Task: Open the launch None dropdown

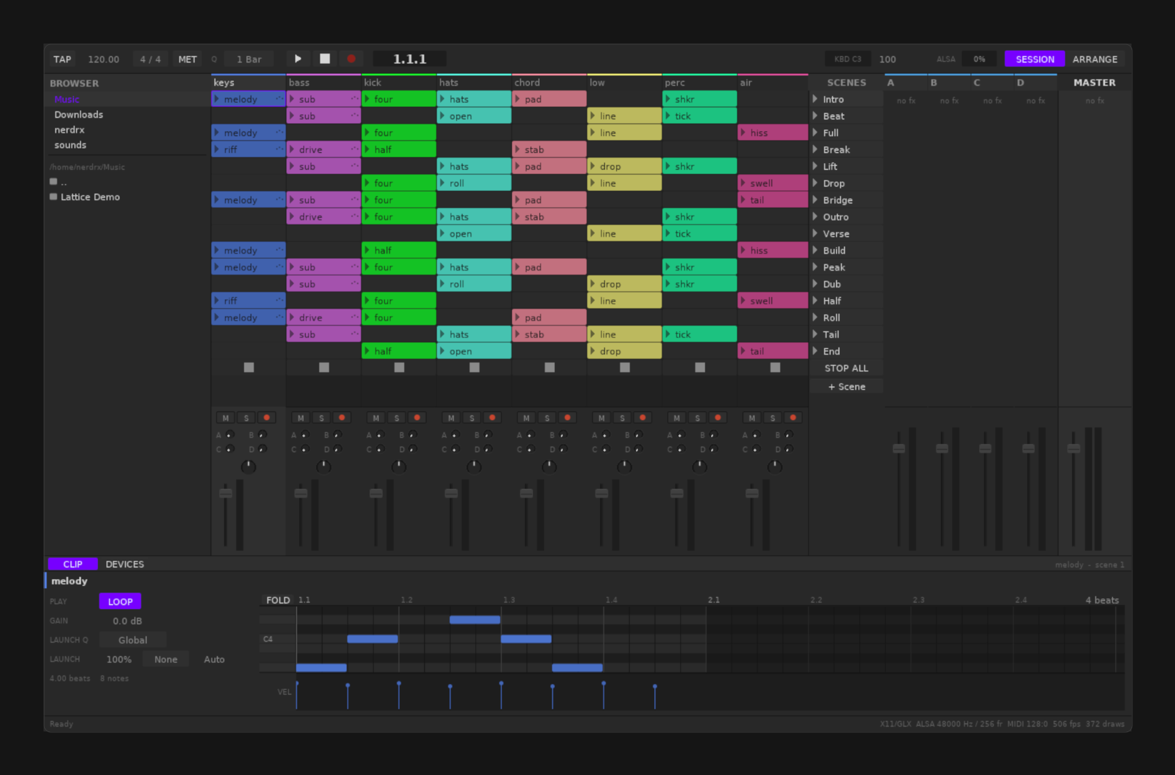Action: pyautogui.click(x=166, y=659)
